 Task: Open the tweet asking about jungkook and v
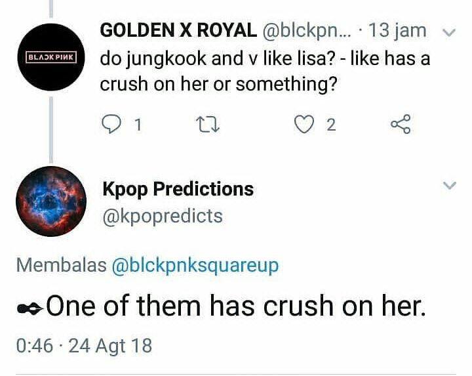coord(265,71)
